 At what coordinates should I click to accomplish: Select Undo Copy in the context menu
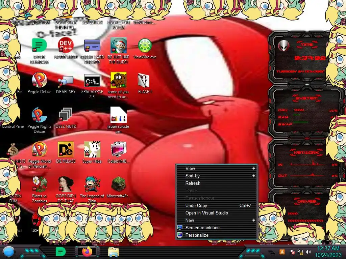217,205
